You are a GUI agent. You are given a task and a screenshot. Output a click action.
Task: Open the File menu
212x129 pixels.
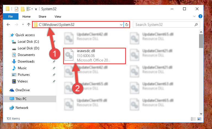tap(10, 17)
